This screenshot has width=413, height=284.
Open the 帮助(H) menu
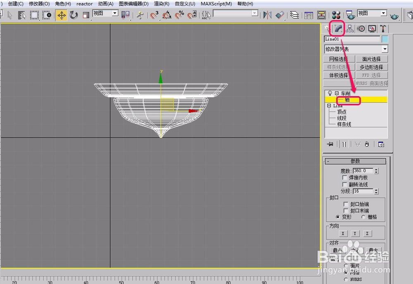point(245,4)
